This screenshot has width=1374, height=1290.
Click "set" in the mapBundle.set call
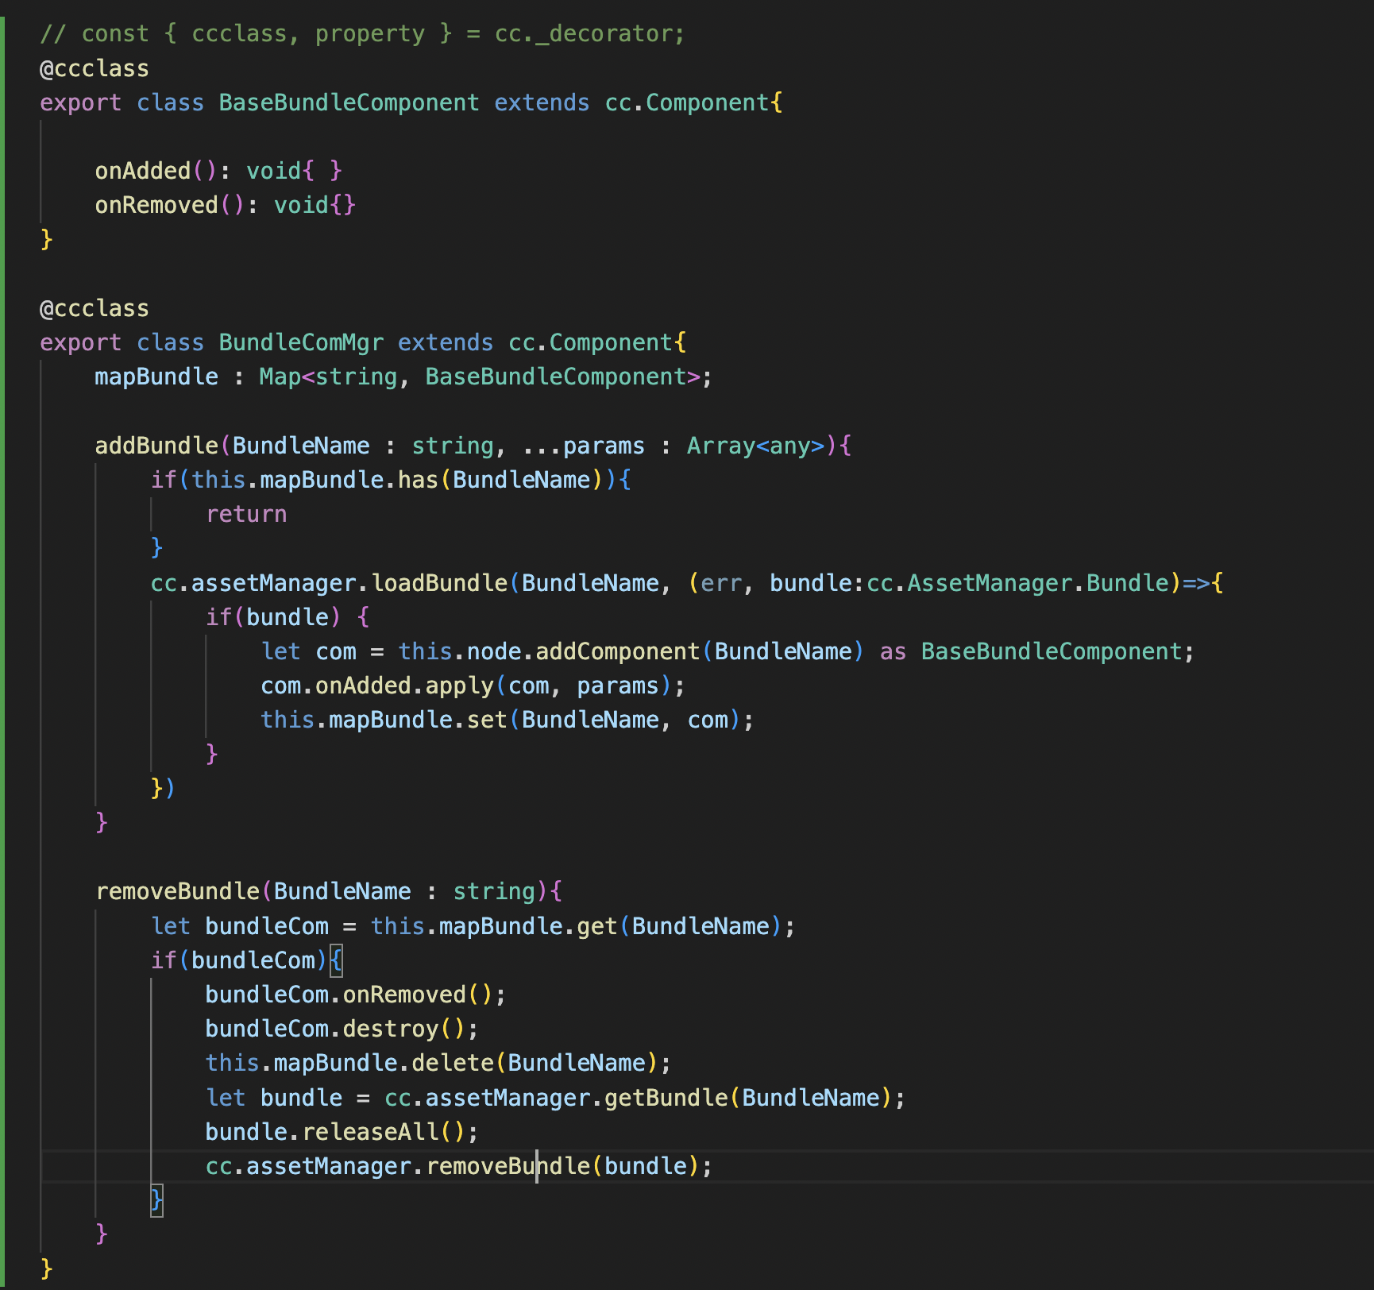coord(487,720)
